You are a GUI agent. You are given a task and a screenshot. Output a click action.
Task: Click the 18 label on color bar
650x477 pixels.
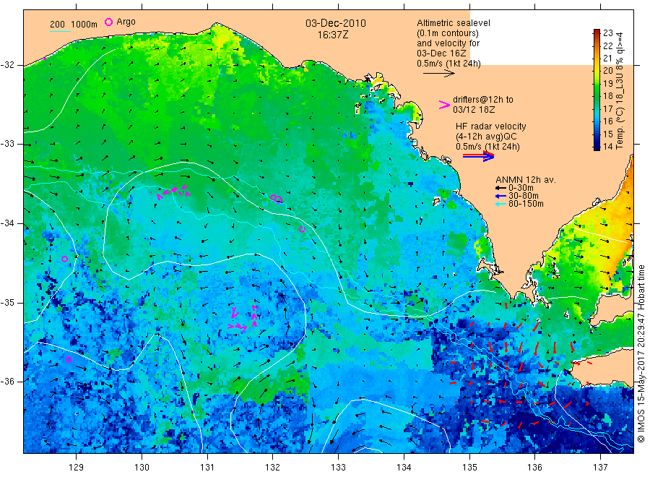click(x=607, y=96)
